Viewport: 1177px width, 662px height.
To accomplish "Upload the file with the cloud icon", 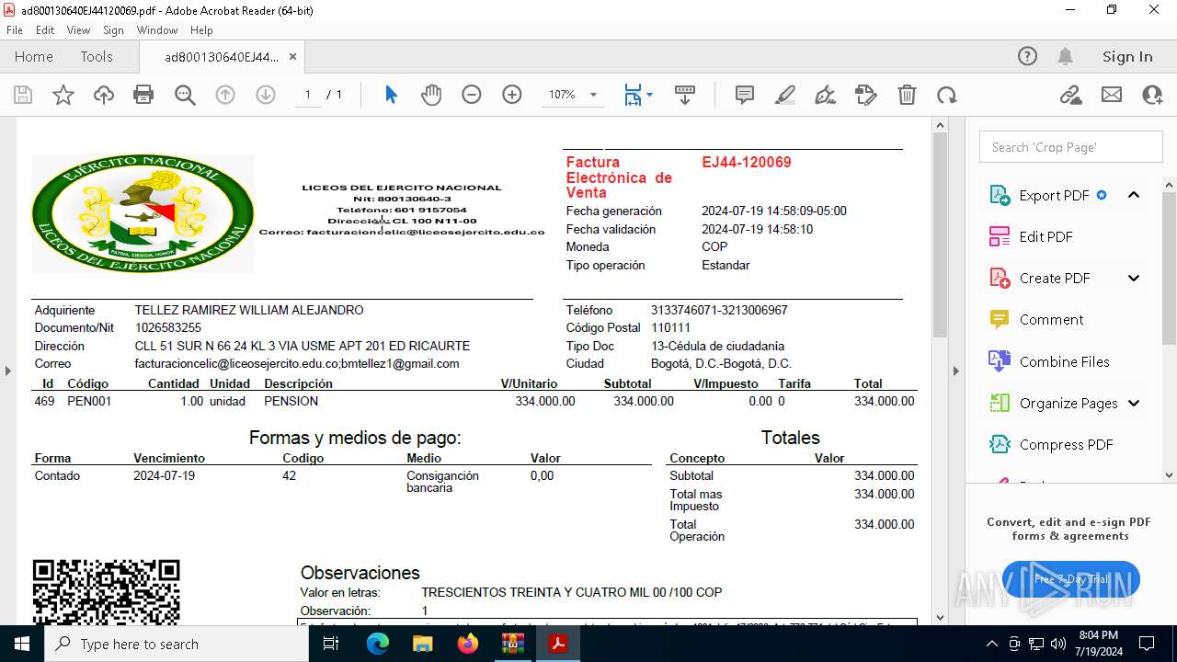I will (104, 95).
